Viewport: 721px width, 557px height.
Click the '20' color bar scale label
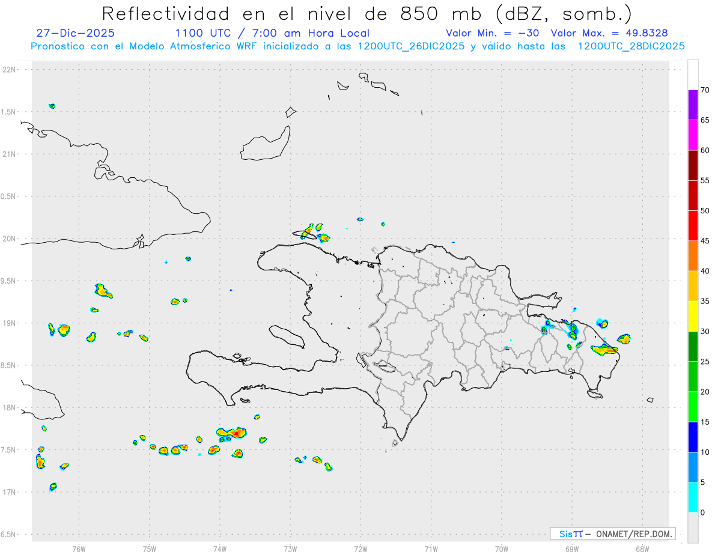[x=705, y=392]
